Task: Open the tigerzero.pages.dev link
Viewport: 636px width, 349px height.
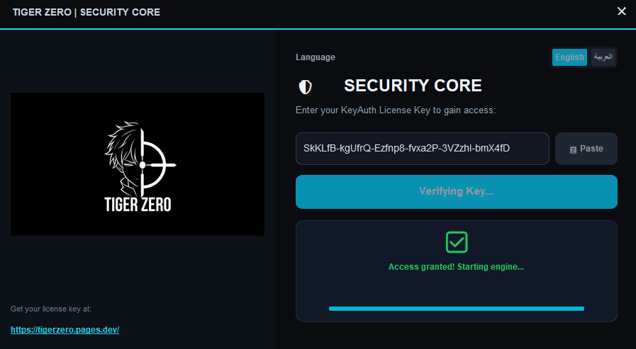Action: coord(65,330)
